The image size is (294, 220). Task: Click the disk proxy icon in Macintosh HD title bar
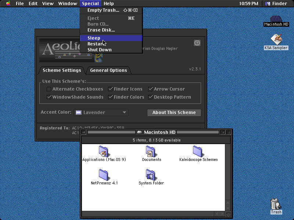click(139, 132)
